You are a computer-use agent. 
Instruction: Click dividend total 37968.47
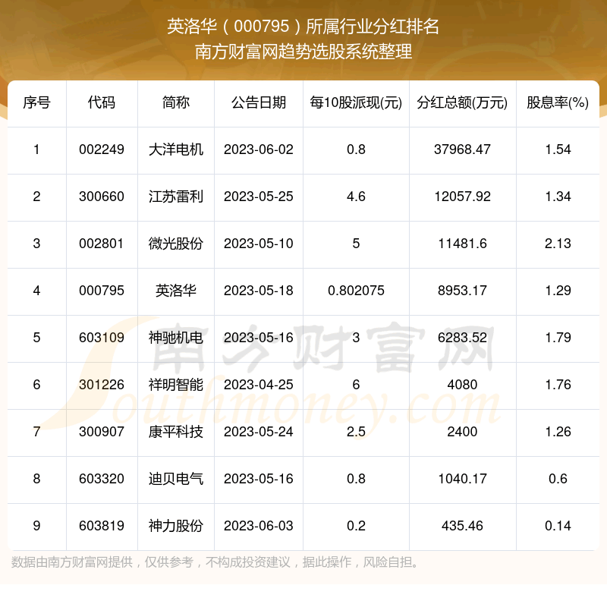(462, 149)
